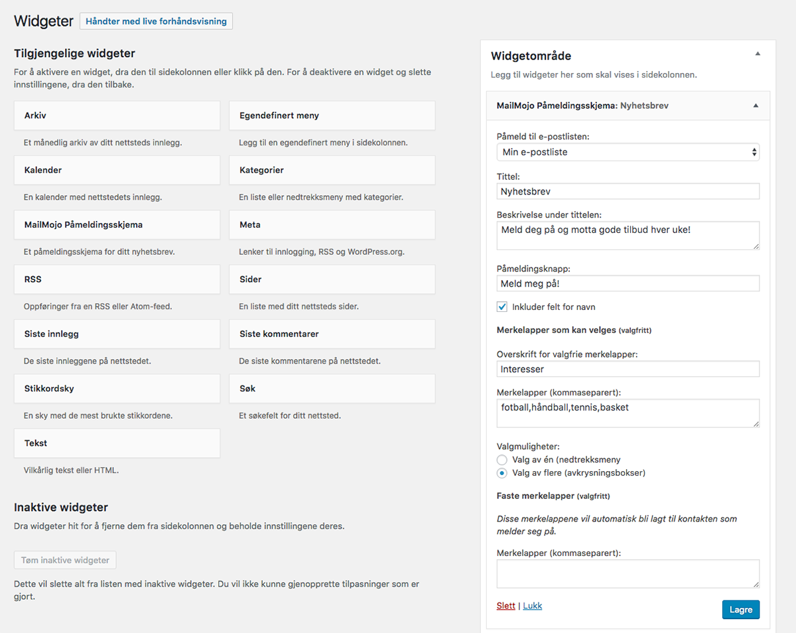Open Håndter med live forhåndsvisning
The height and width of the screenshot is (633, 796).
click(x=157, y=21)
